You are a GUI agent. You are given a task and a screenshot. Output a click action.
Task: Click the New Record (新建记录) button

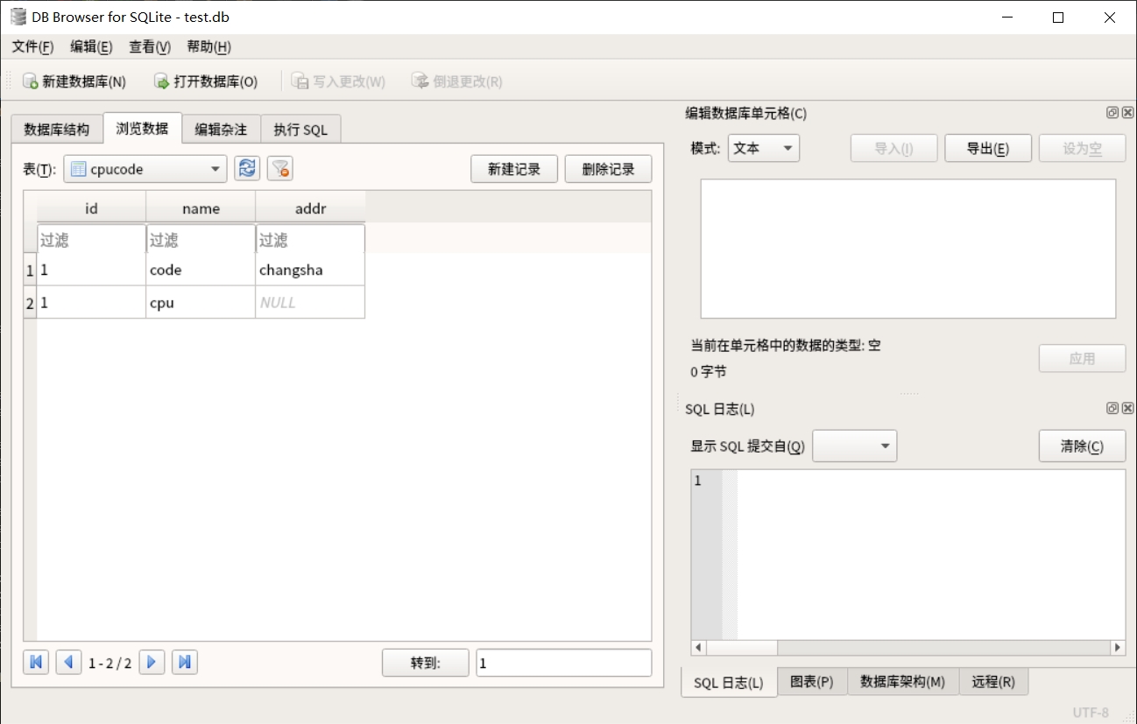514,169
